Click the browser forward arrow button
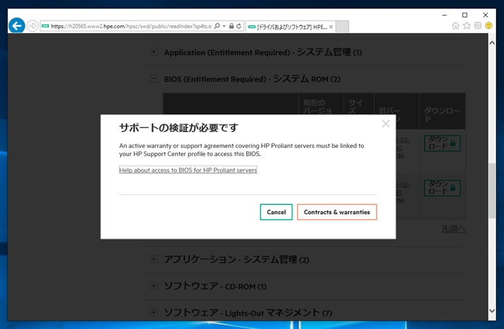504x329 pixels. click(32, 26)
